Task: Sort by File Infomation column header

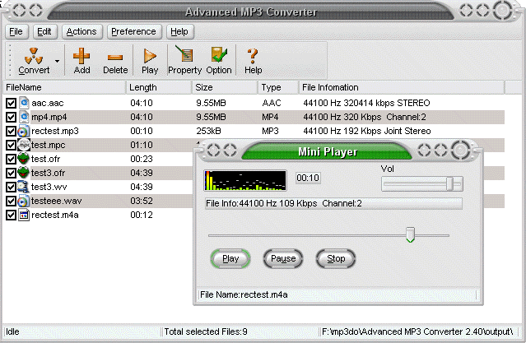Action: 402,87
